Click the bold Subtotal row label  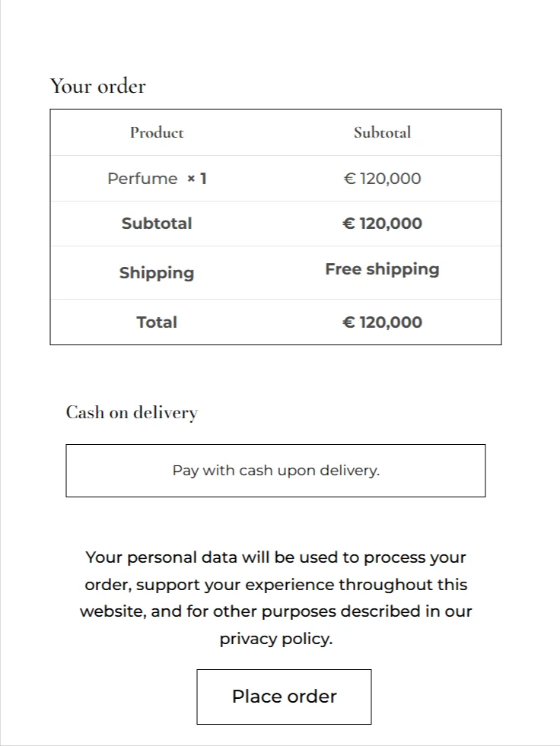pos(157,224)
